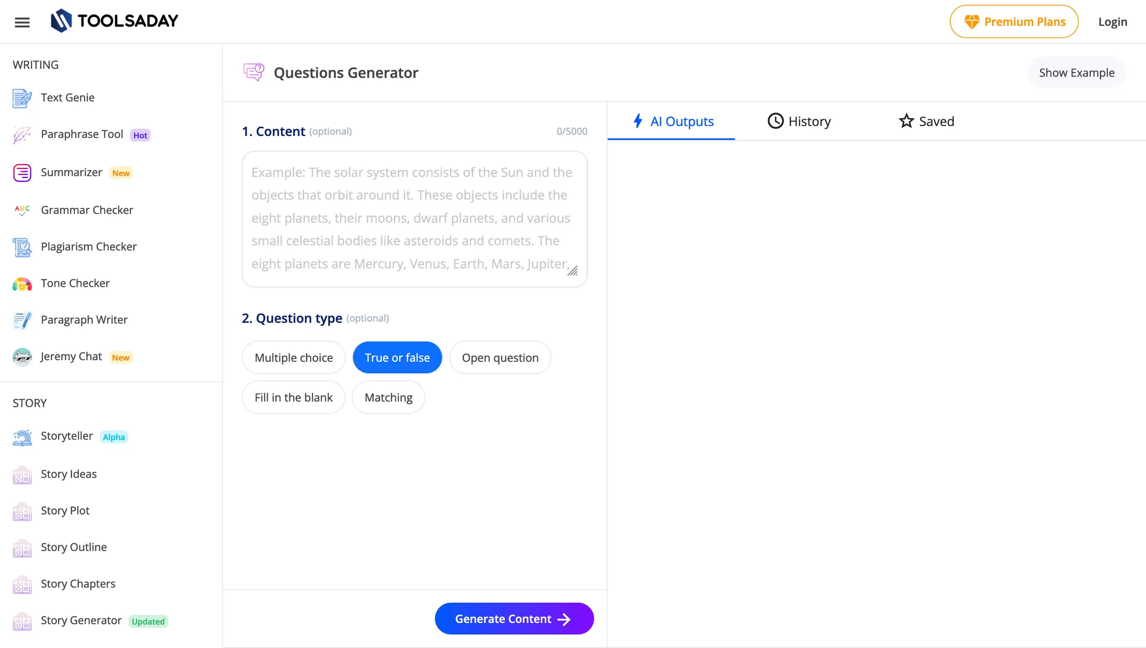Click the Alpha badge beside Storyteller
The width and height of the screenshot is (1146, 648).
pyautogui.click(x=114, y=437)
